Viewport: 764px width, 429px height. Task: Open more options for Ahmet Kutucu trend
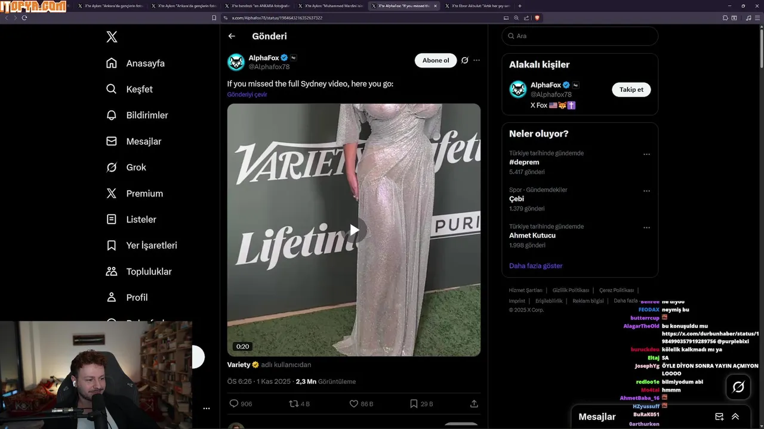pos(646,228)
